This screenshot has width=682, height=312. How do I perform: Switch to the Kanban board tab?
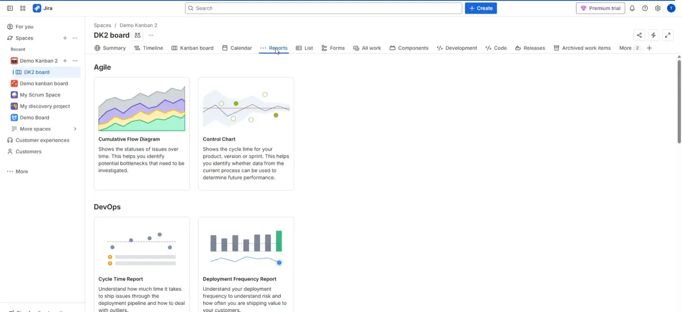(192, 48)
